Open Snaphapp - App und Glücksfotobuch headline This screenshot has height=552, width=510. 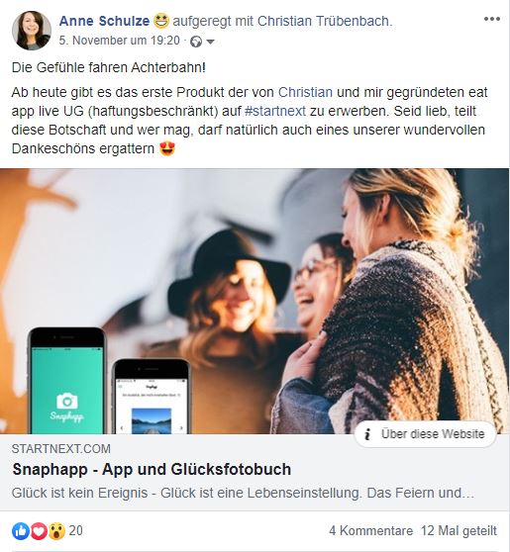152,469
